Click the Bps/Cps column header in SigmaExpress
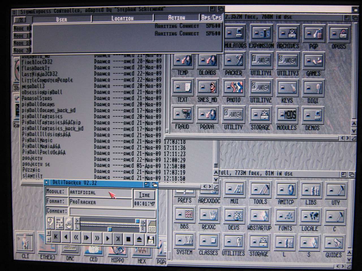Screen dimensions: 362x271 pyautogui.click(x=211, y=18)
